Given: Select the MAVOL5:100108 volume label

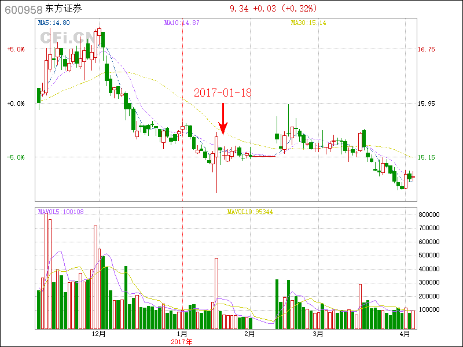Looking at the screenshot, I should coord(61,212).
